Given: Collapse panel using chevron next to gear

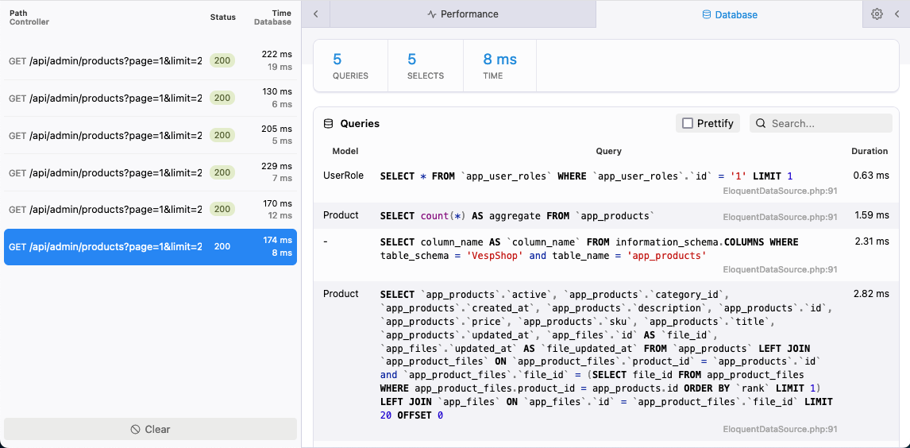Looking at the screenshot, I should (897, 14).
